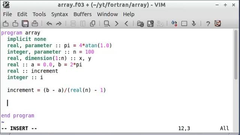Click the Undo arrow icon
This screenshot has width=240, height=135.
click(x=49, y=24)
